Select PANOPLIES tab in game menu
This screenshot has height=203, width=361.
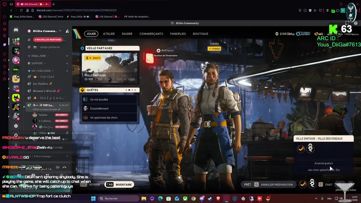(178, 34)
